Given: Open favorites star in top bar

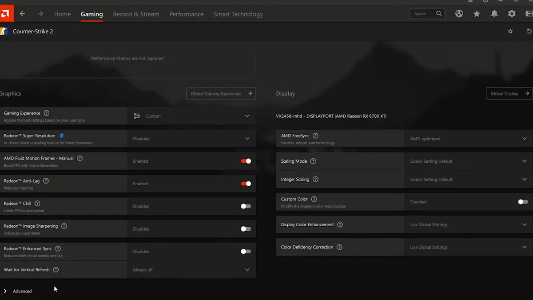Looking at the screenshot, I should [477, 14].
